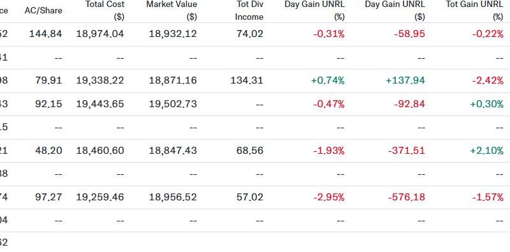The width and height of the screenshot is (510, 252).
Task: Select total gain value +0.30%
Action: point(487,104)
